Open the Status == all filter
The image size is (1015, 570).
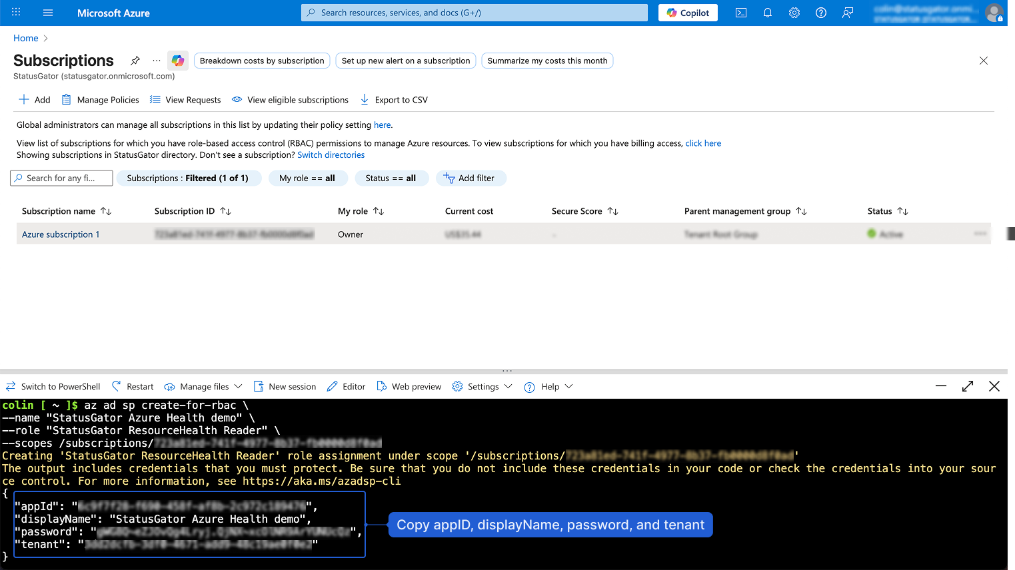pos(391,178)
